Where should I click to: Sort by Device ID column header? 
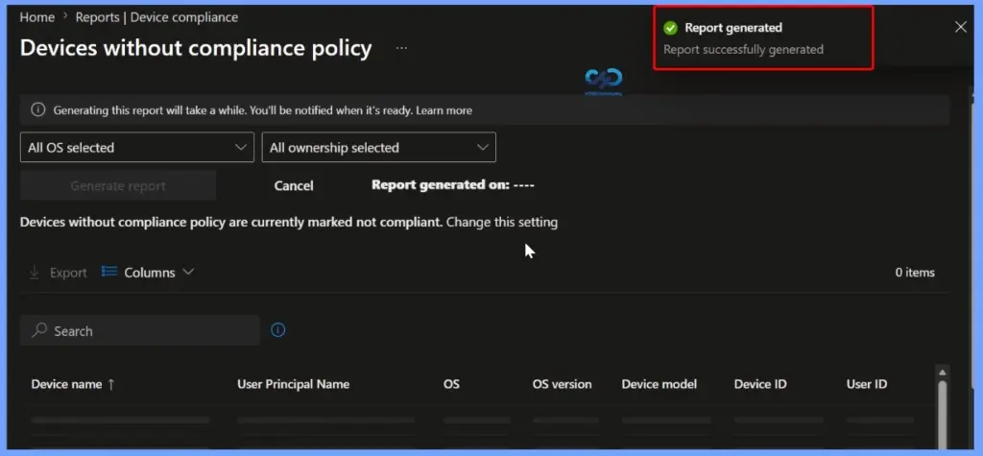tap(760, 384)
